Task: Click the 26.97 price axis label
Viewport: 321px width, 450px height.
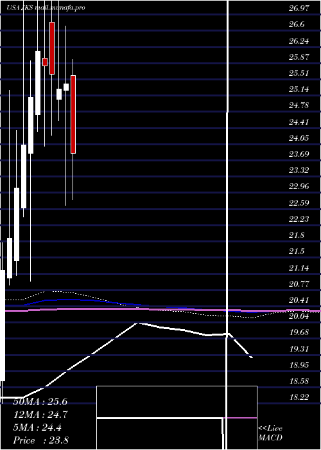Action: [x=299, y=8]
